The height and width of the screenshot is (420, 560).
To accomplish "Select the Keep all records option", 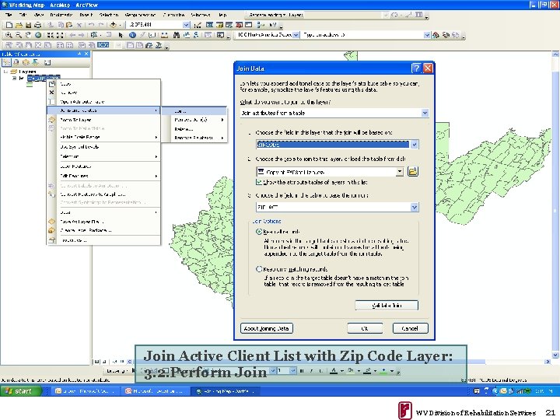I will pos(259,232).
